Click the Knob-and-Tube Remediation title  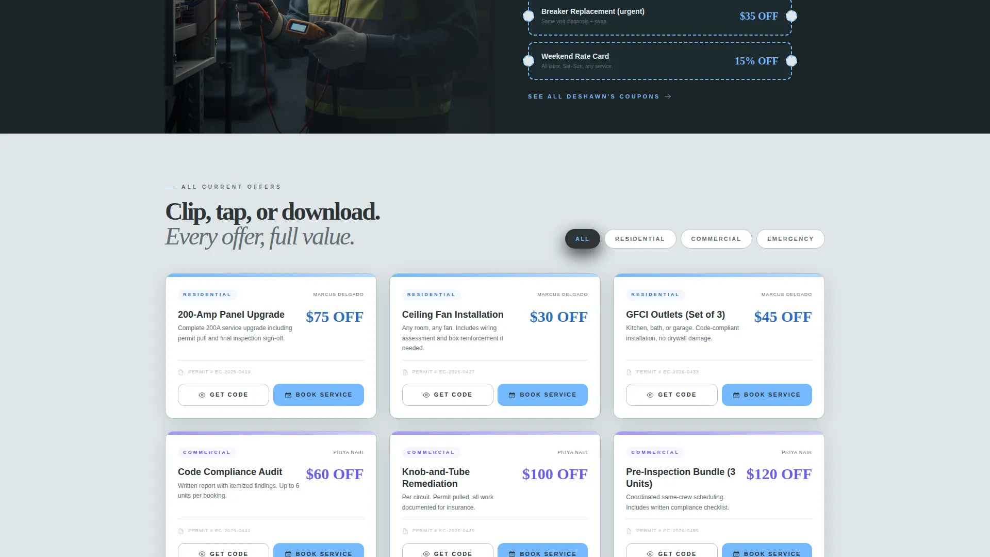pyautogui.click(x=436, y=478)
